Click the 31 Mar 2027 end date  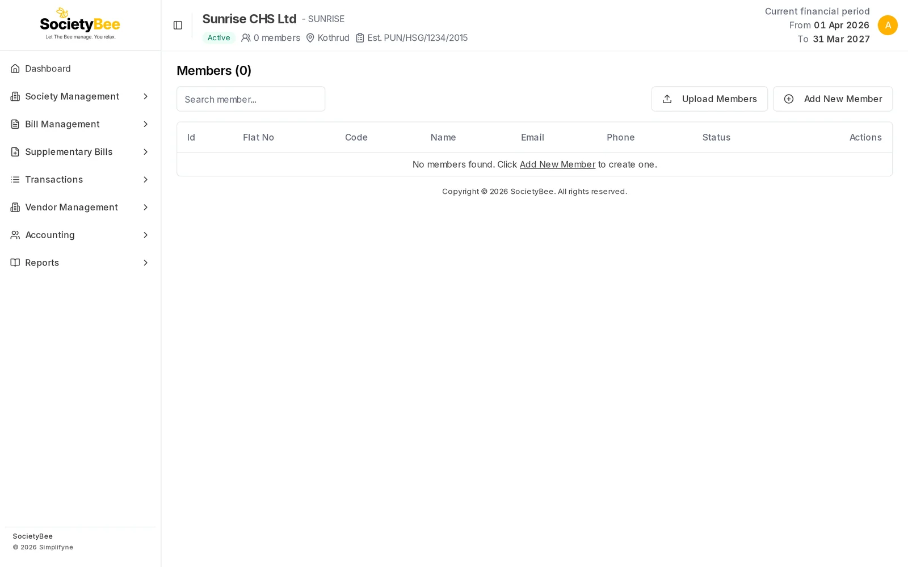click(841, 39)
